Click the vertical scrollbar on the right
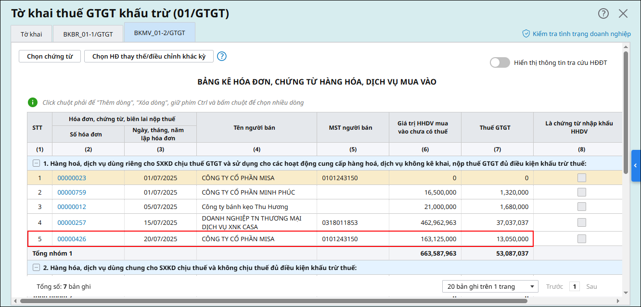The image size is (641, 307). (625, 113)
